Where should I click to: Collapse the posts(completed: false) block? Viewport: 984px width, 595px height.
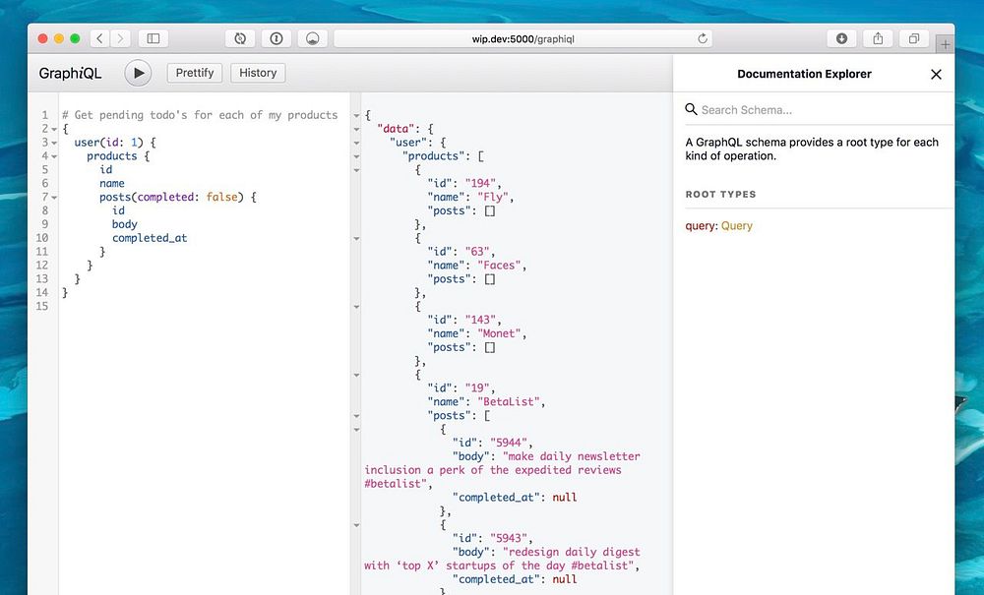(53, 198)
